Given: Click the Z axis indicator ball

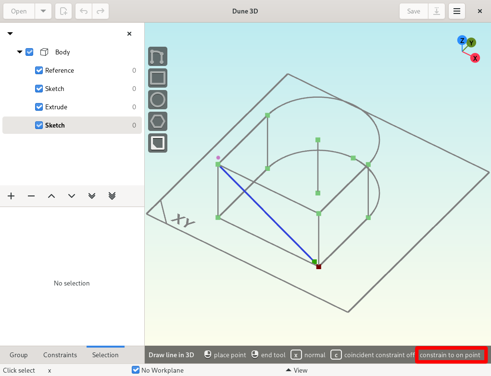Looking at the screenshot, I should (x=462, y=40).
